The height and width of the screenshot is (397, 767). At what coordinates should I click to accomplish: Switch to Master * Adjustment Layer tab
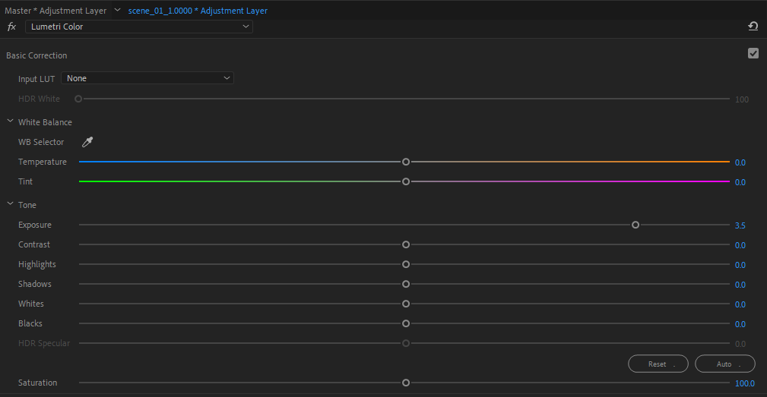pyautogui.click(x=55, y=11)
